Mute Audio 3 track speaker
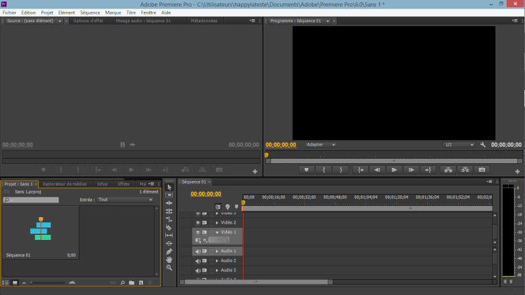 coord(198,270)
